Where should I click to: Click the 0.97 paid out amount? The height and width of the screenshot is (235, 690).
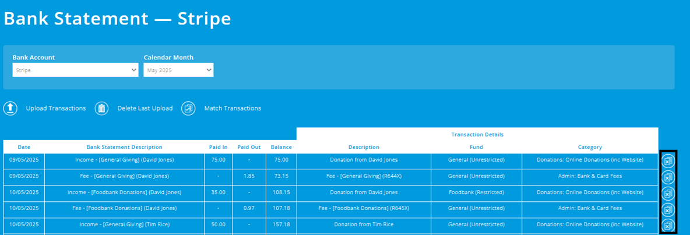coord(249,208)
